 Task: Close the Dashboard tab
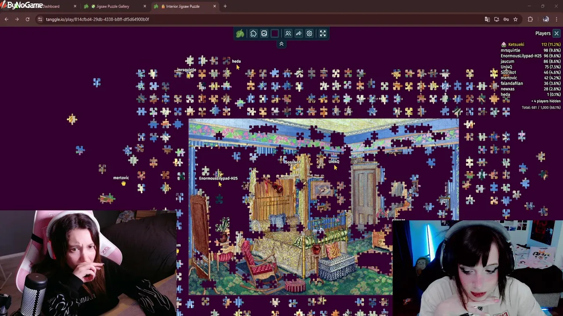[x=75, y=6]
